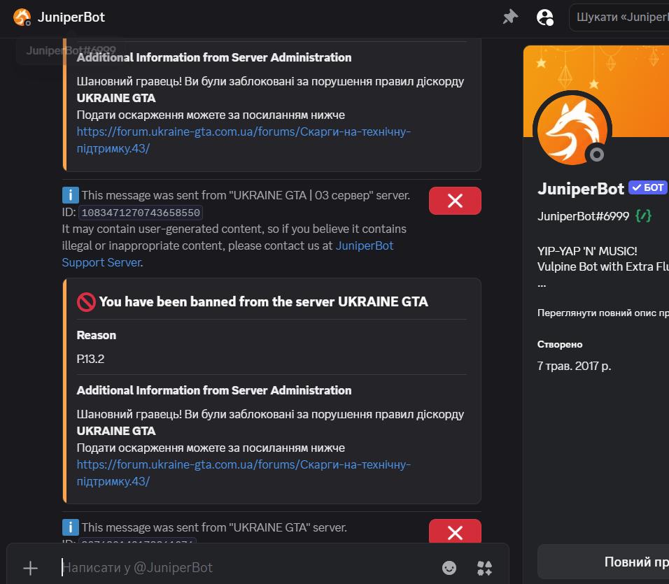Click JuniperBot display name in profile panel
This screenshot has height=584, width=669.
[x=581, y=188]
